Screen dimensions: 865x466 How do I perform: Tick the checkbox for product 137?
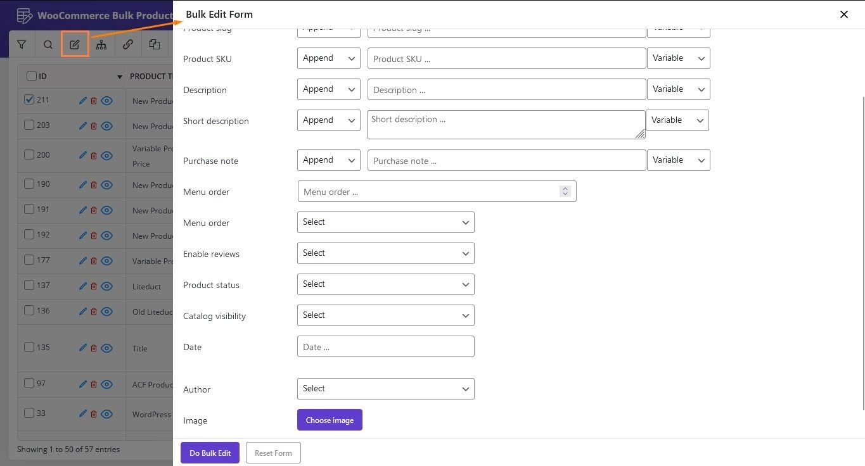tap(29, 285)
